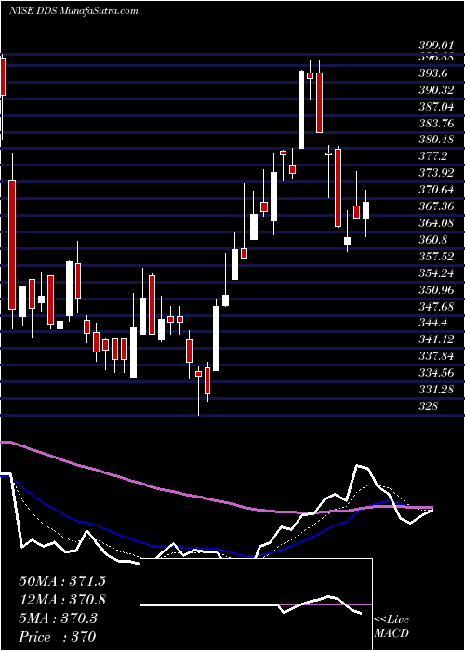The image size is (465, 651).
Task: Click the 399.01 price axis label
Action: pyautogui.click(x=436, y=45)
